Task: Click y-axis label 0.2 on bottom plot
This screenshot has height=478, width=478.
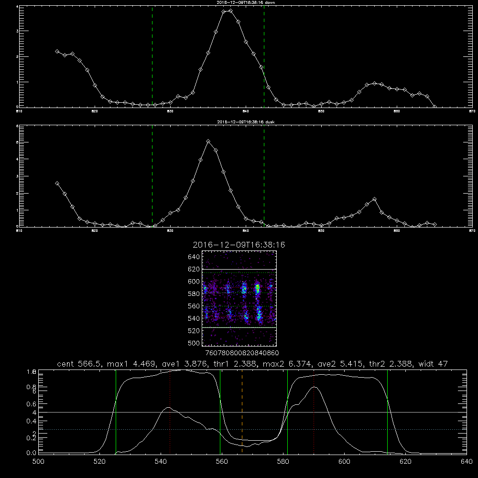Action: (x=32, y=438)
